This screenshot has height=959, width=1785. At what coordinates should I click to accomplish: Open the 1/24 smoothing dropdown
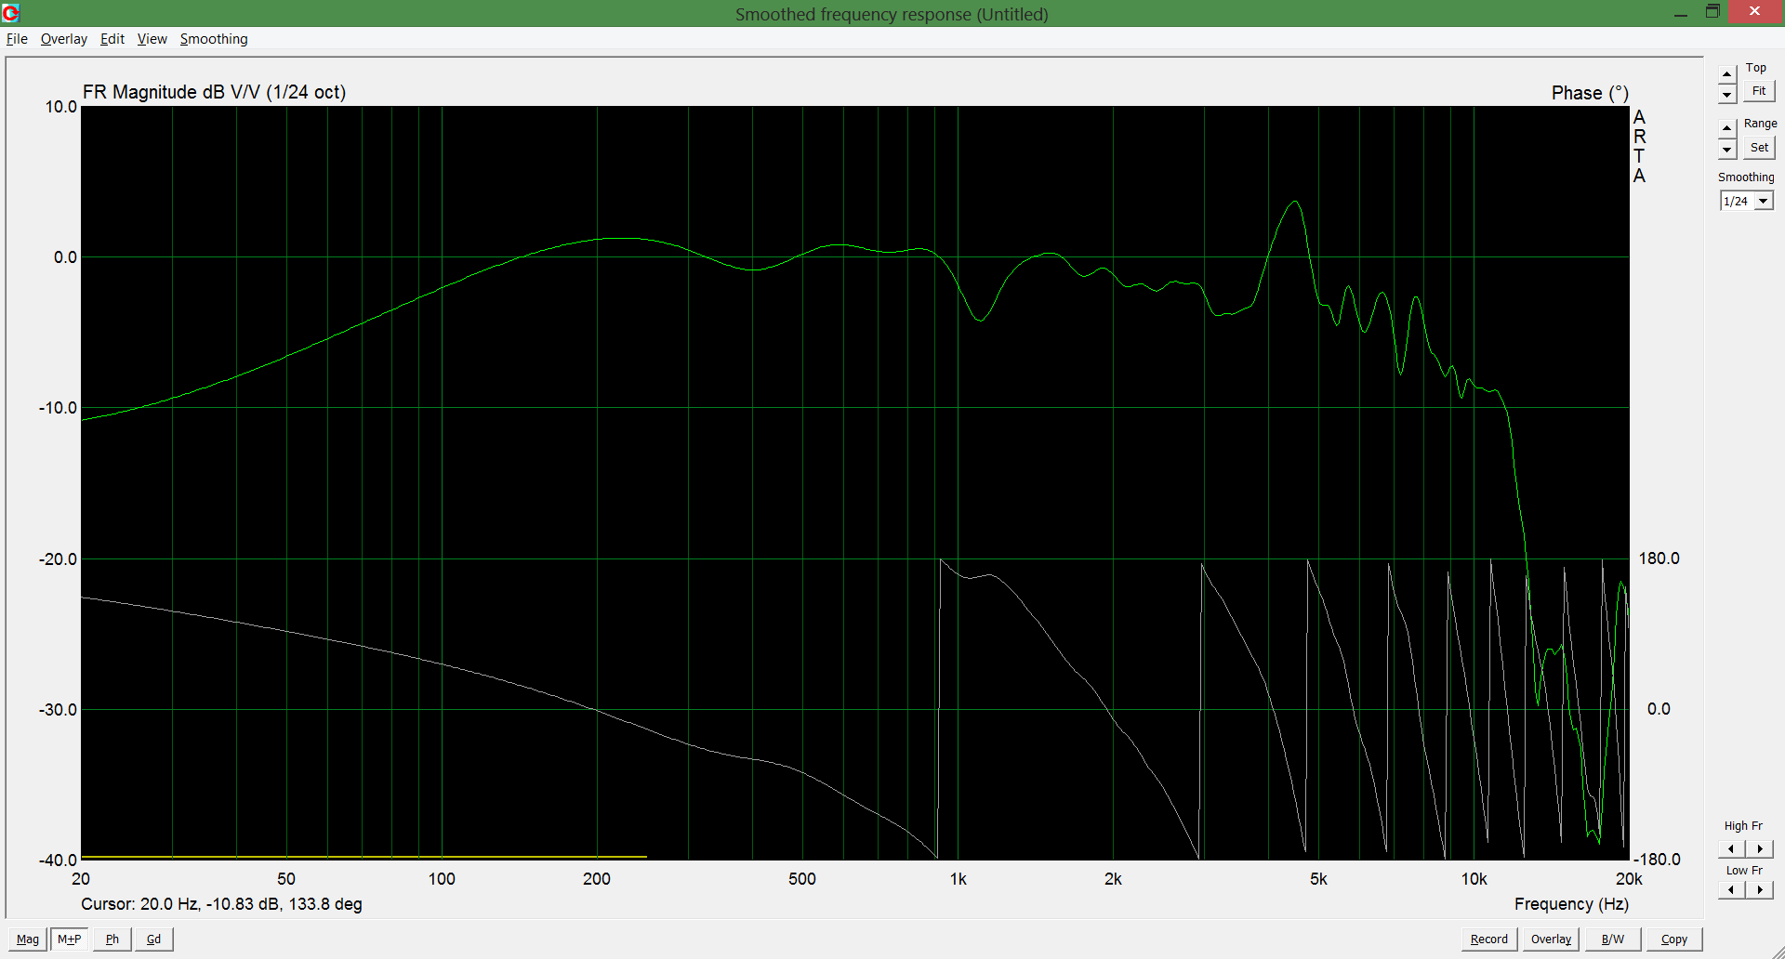click(1763, 201)
